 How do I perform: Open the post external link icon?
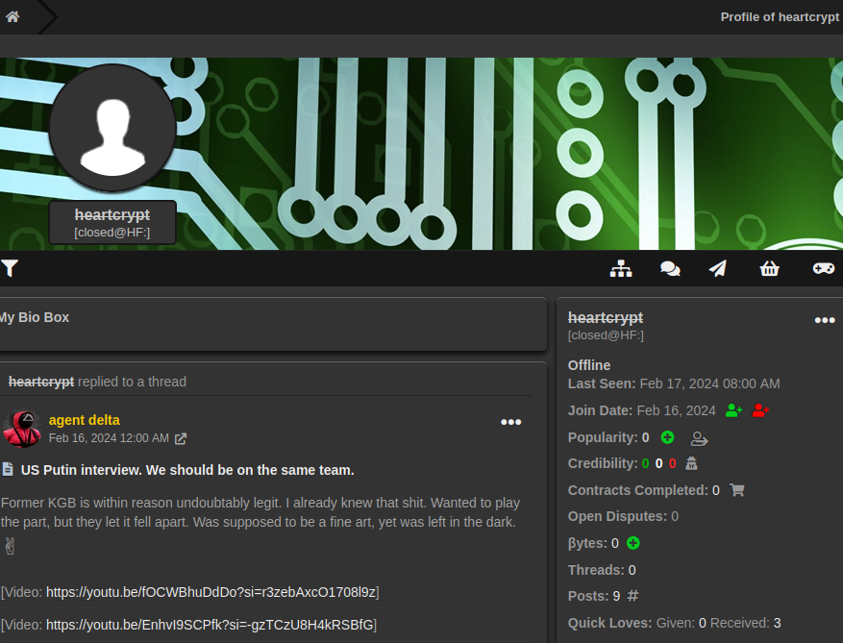point(181,438)
